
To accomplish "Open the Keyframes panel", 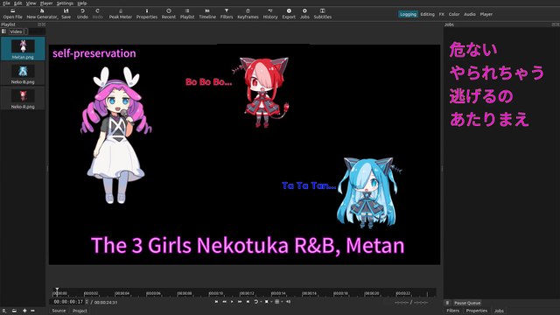I will [248, 14].
